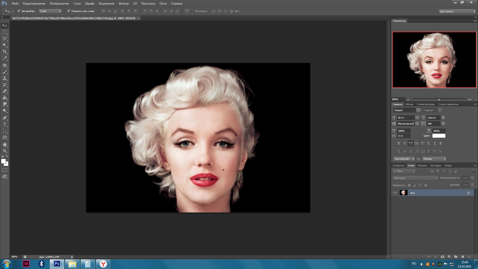Select the Magic Wand tool
The width and height of the screenshot is (478, 269).
(5, 45)
